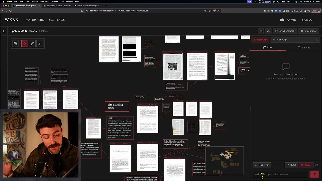This screenshot has height=181, width=322.
Task: Click the small help circle beside Filters
Action: [x=317, y=165]
